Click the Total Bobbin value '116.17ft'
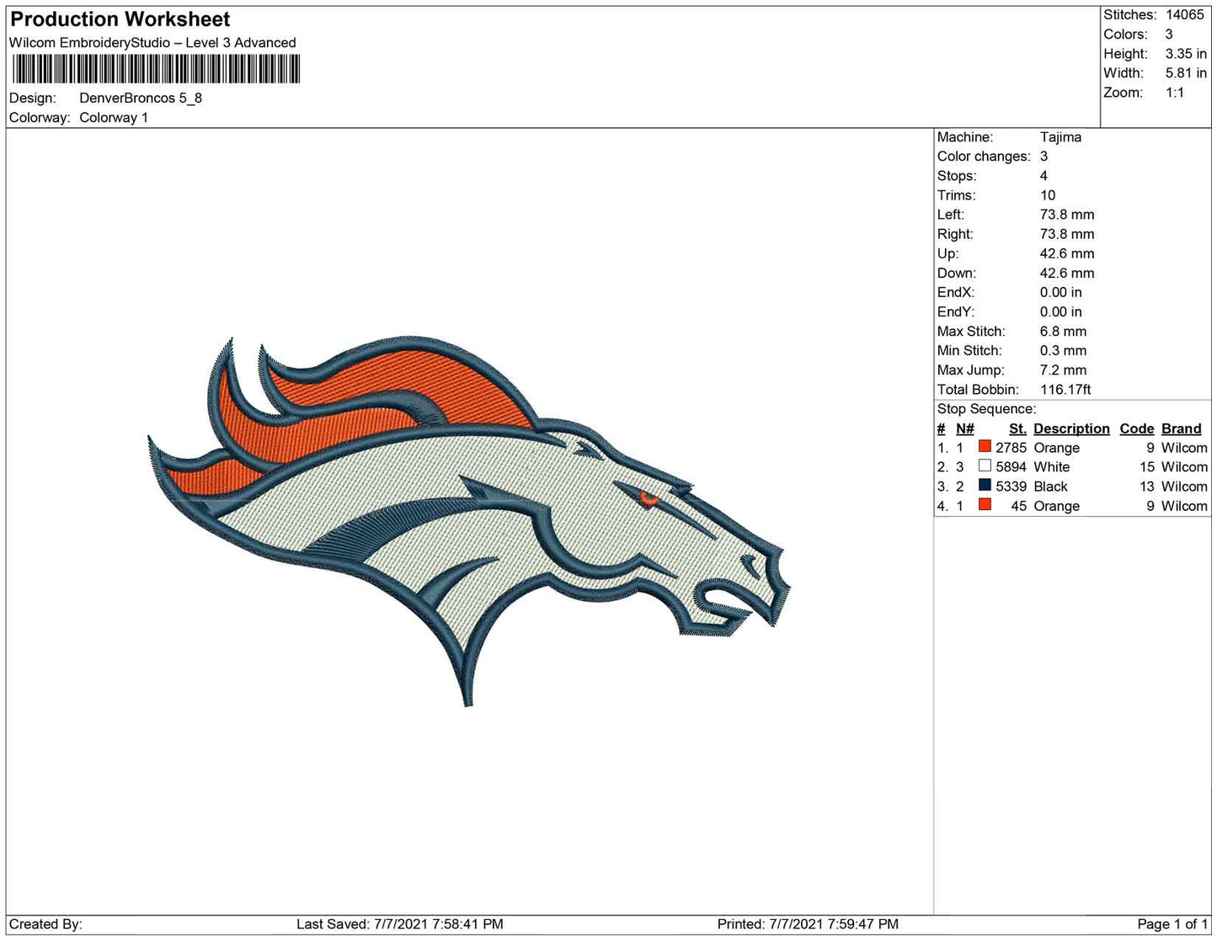The height and width of the screenshot is (936, 1217). 1065,389
